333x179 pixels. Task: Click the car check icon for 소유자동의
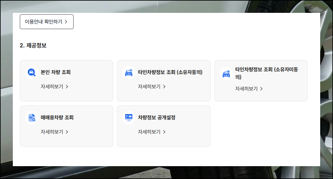tap(129, 73)
